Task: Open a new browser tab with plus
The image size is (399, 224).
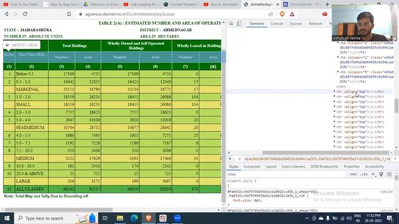Action: tap(327, 4)
